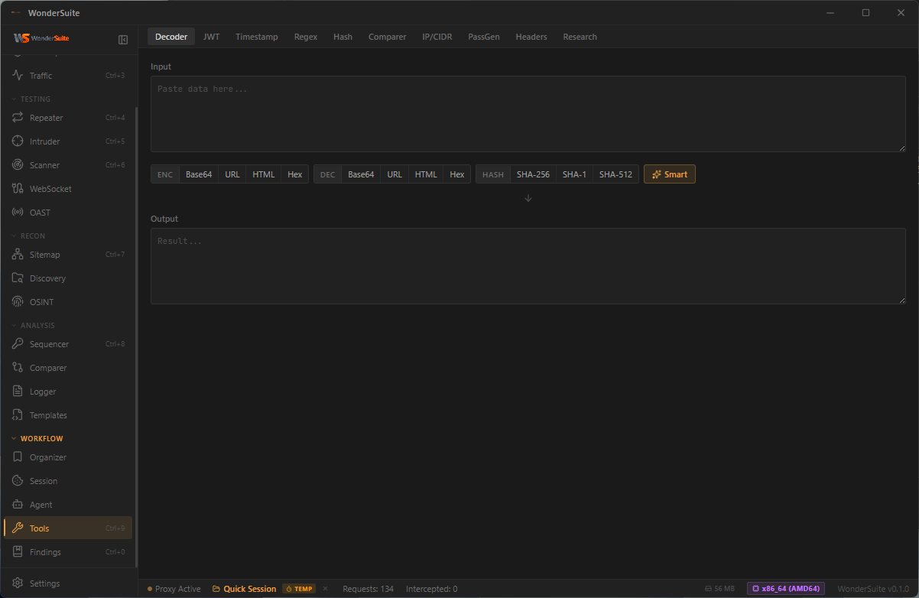Open Findings via its notebook icon
The height and width of the screenshot is (598, 919).
[18, 552]
